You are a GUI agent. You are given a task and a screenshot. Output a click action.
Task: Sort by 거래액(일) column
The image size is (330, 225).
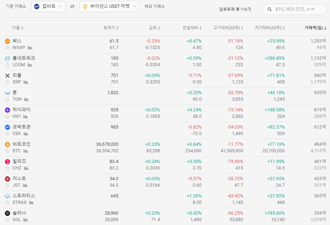(315, 28)
